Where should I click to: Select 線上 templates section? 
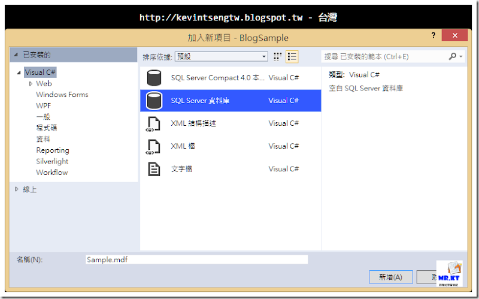point(29,189)
